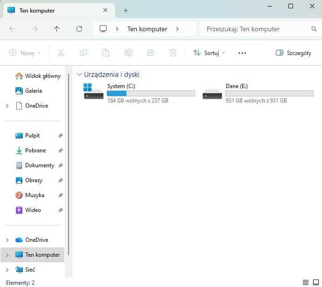Toggle the Szczegóły details pane
322x287 pixels.
point(294,53)
